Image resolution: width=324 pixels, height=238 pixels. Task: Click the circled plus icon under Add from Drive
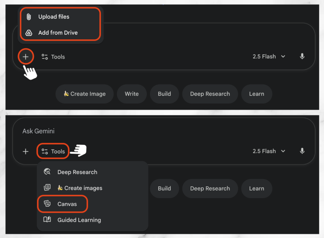click(x=26, y=57)
